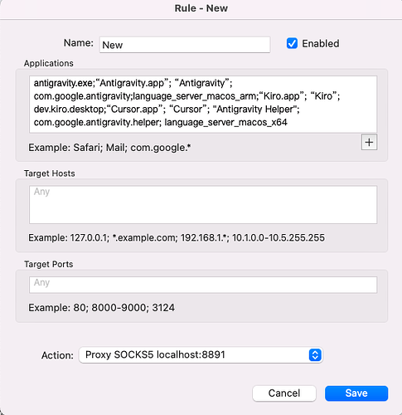This screenshot has height=415, width=402.
Task: Click the 'Applications' section label
Action: coord(49,63)
